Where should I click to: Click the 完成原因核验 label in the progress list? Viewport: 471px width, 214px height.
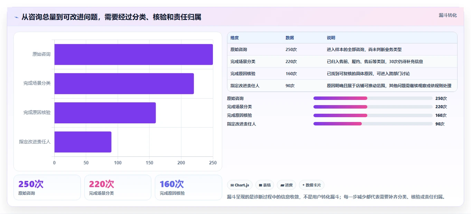(x=239, y=115)
